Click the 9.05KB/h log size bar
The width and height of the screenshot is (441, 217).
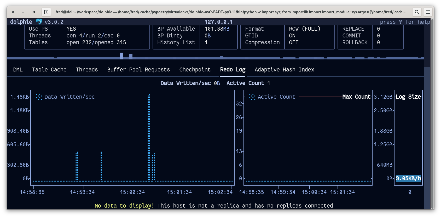[408, 179]
